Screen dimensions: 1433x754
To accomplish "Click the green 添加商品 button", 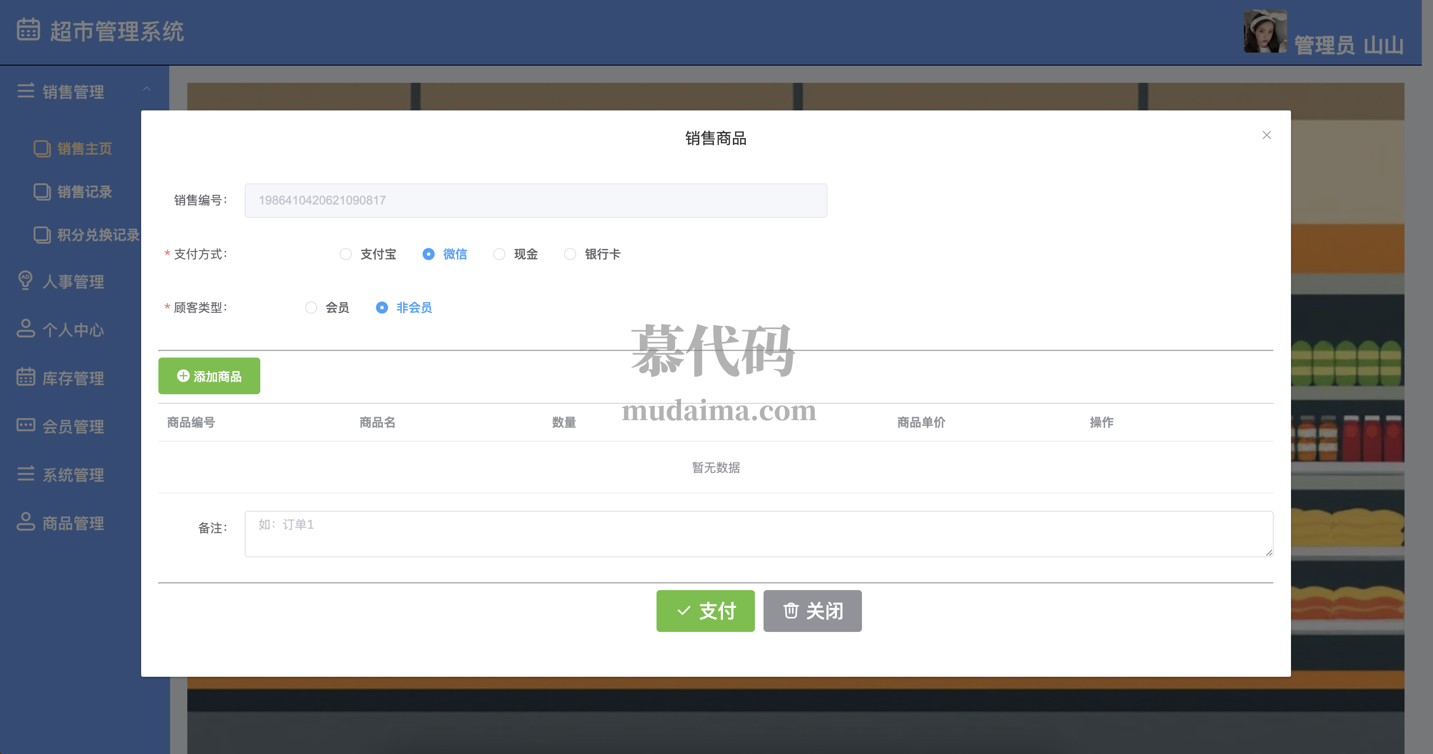I will 209,376.
